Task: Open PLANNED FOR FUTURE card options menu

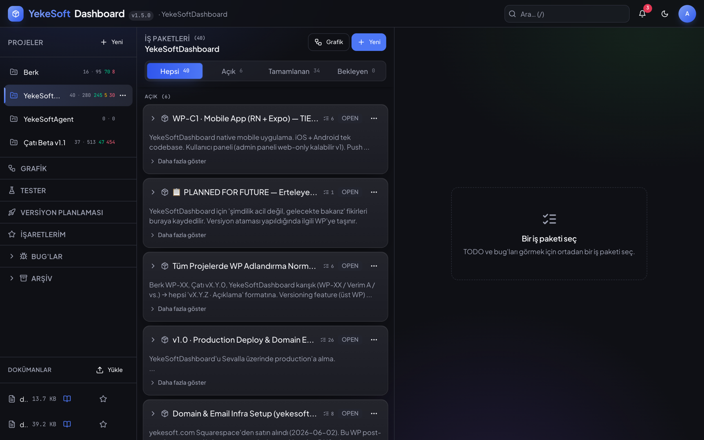Action: (x=374, y=192)
